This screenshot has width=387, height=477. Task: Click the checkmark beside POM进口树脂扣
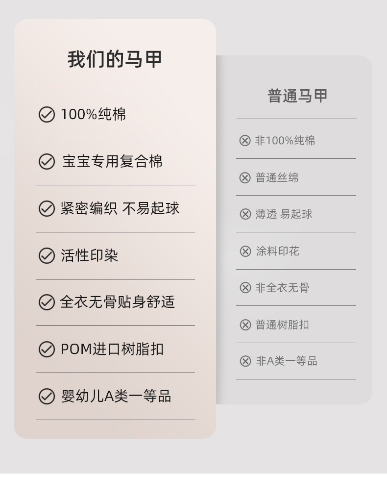pos(47,350)
